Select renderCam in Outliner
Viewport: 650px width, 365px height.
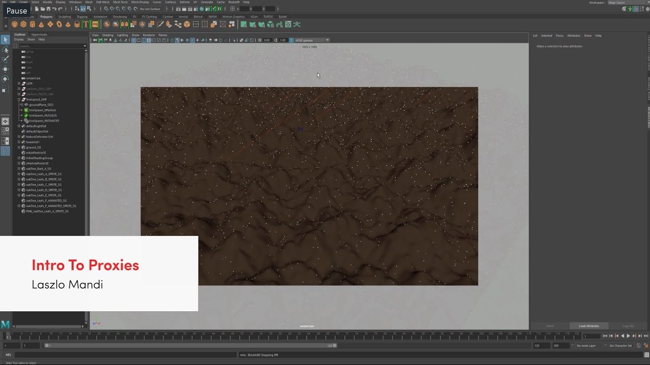pos(33,78)
